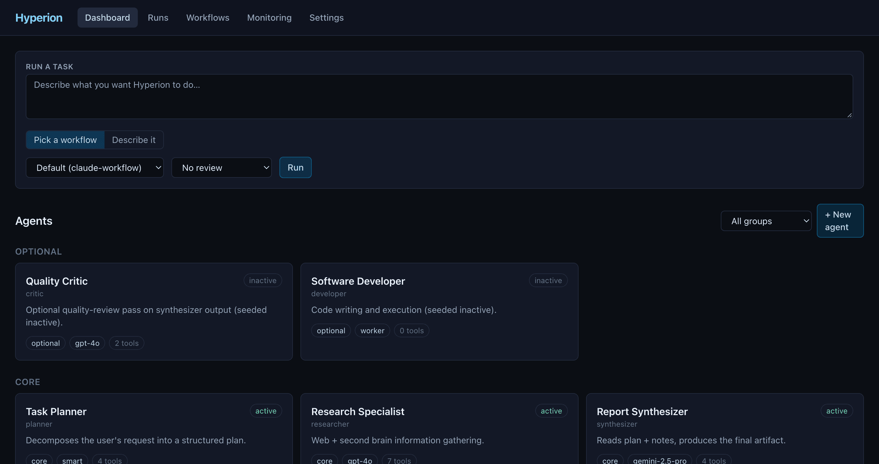Open the Monitoring tab
Screen dimensions: 879x464
tap(269, 18)
